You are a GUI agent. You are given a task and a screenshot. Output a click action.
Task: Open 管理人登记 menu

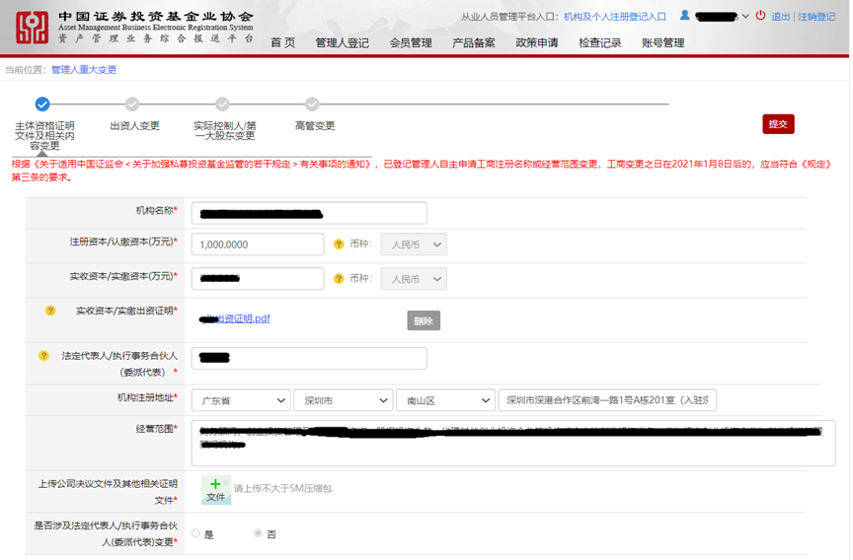[x=343, y=43]
